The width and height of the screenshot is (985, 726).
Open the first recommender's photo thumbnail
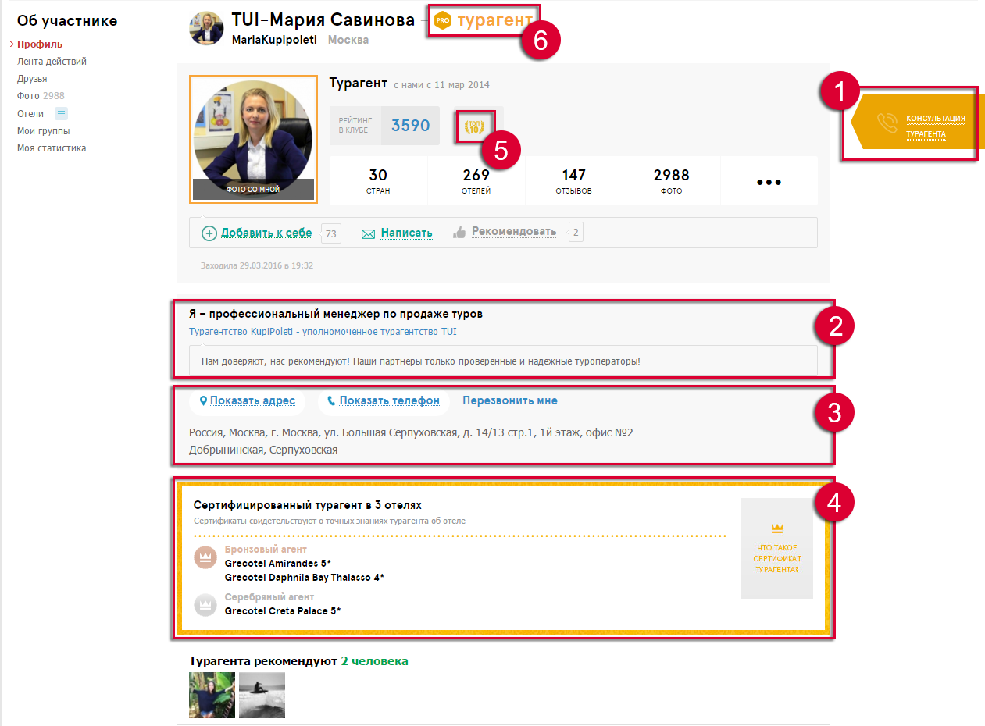coord(212,695)
